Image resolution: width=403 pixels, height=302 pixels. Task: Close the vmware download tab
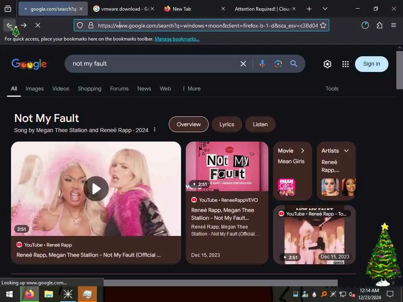point(152,9)
